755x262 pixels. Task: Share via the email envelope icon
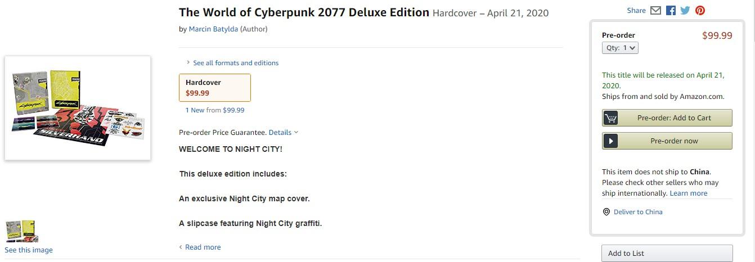655,10
